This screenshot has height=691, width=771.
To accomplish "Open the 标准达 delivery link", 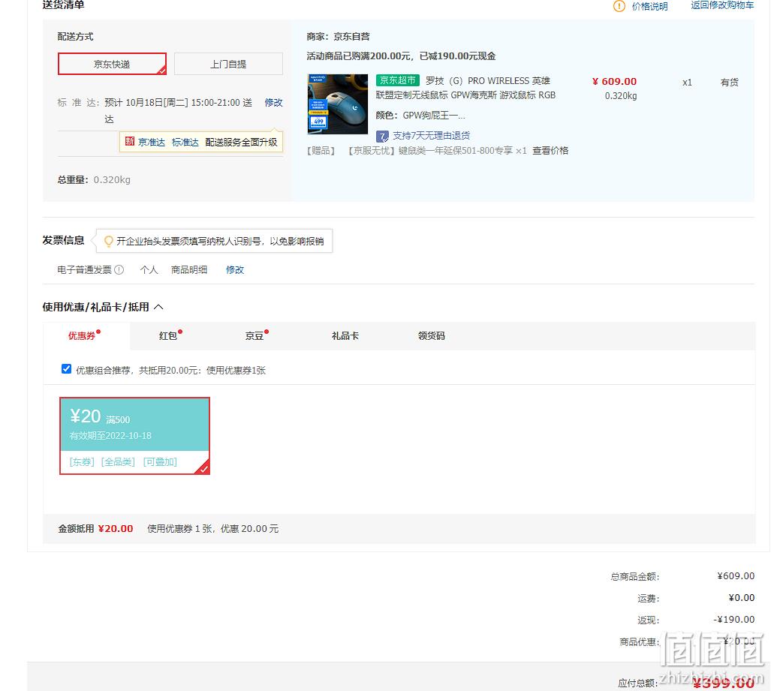I will click(185, 142).
